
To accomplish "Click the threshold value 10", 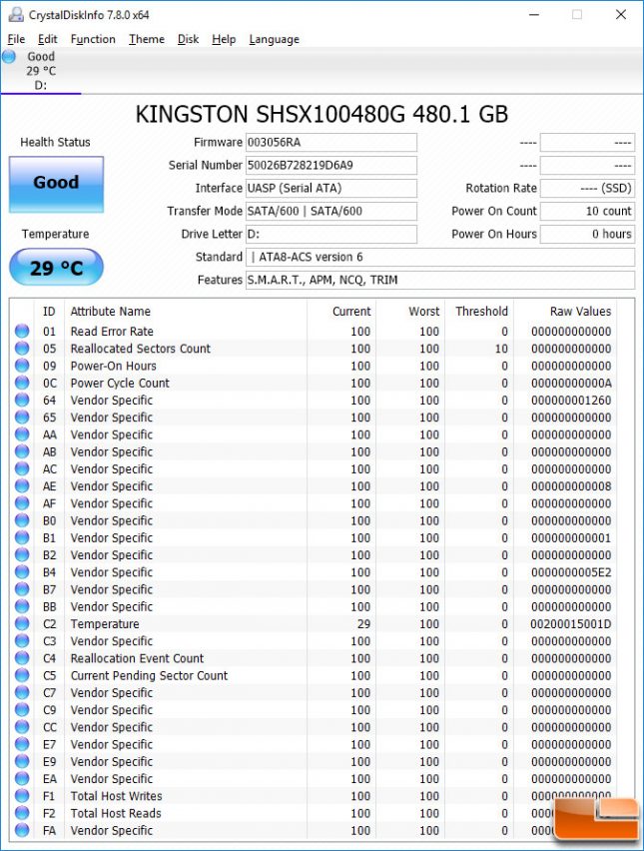I will pyautogui.click(x=501, y=349).
